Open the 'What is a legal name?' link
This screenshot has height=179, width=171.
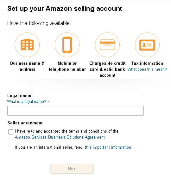(27, 101)
